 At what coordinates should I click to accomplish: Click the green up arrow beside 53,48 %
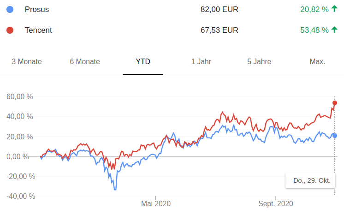point(334,30)
